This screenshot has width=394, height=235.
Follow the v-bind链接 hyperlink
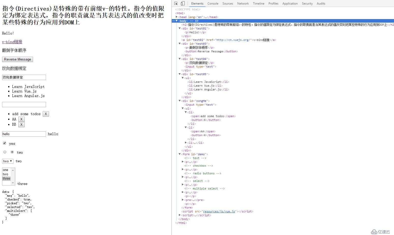point(12,42)
